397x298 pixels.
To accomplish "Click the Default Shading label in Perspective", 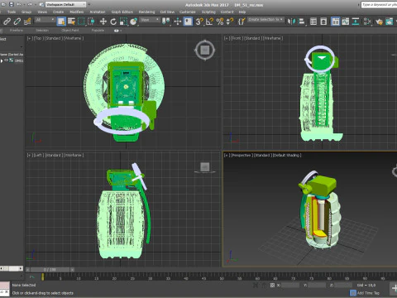I will 287,155.
